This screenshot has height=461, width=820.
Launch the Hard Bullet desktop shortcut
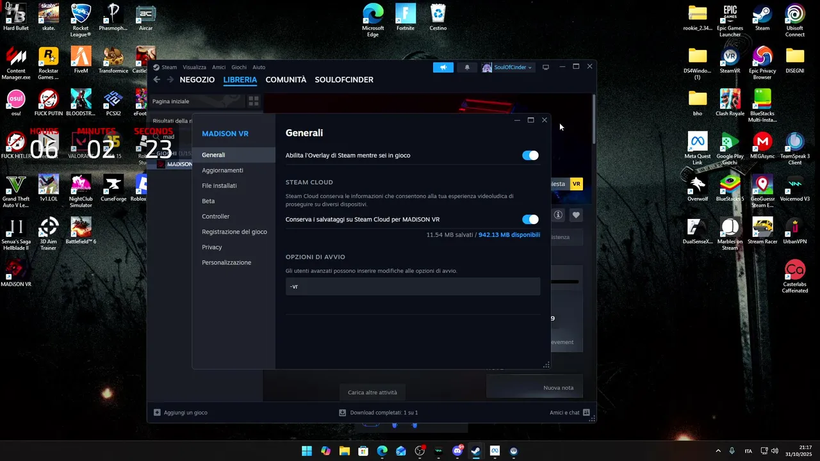(16, 18)
